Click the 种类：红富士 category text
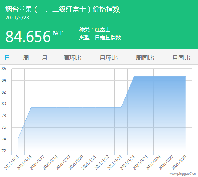The width and height of the screenshot is (198, 177). (95, 29)
